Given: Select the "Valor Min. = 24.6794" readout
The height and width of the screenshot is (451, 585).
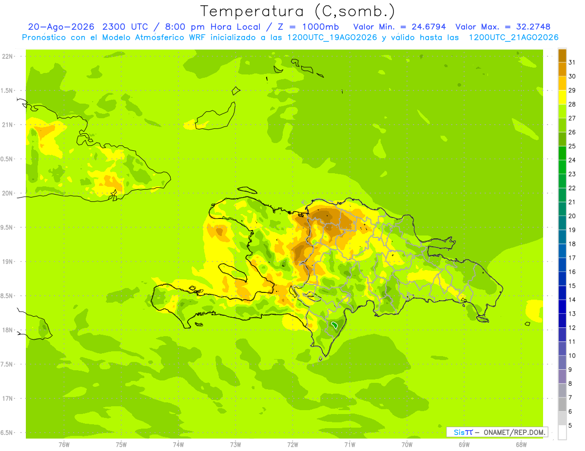Looking at the screenshot, I should pos(399,27).
